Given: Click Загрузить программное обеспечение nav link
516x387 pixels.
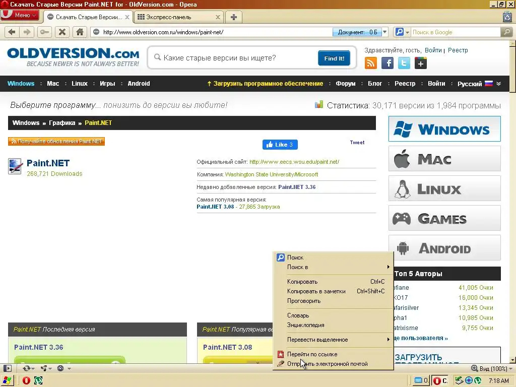Looking at the screenshot, I should [265, 84].
